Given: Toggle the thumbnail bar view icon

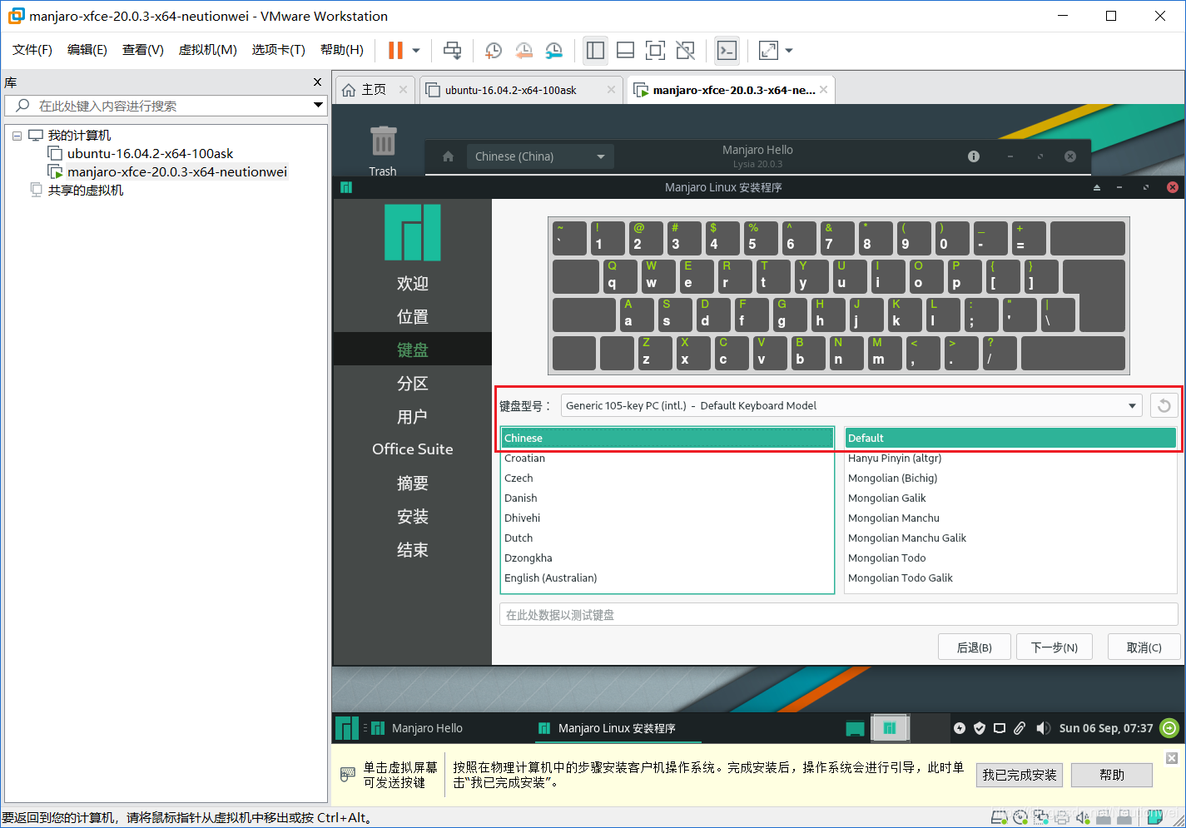Looking at the screenshot, I should [625, 51].
